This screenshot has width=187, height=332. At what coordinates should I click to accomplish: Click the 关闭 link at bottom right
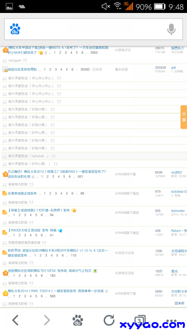pyautogui.click(x=179, y=303)
